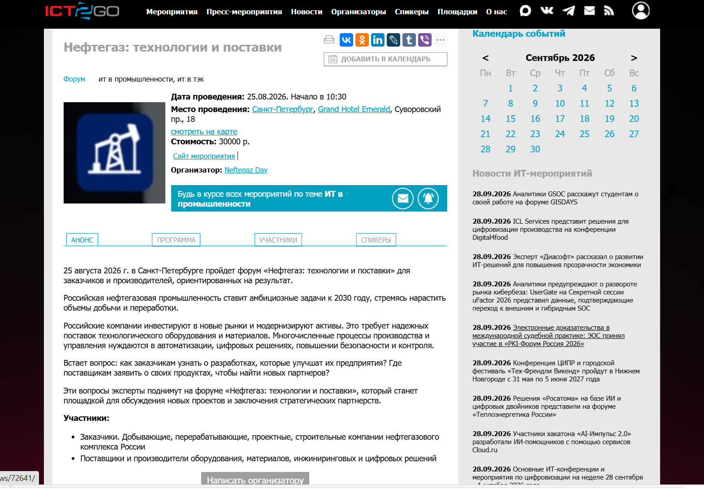
Task: Open the Спикеры menu item
Action: coord(412,12)
